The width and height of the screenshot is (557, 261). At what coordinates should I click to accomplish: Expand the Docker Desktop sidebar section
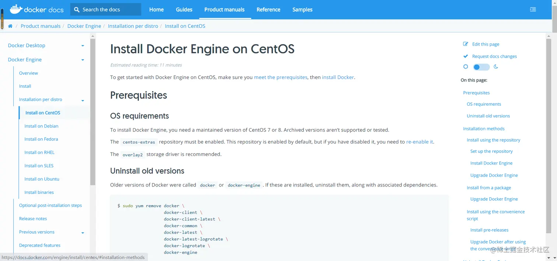[83, 46]
